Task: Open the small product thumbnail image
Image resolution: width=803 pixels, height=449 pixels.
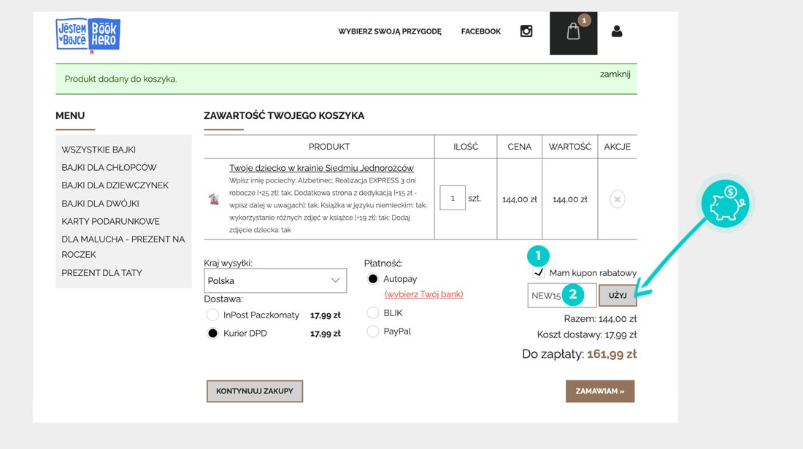Action: [x=214, y=199]
